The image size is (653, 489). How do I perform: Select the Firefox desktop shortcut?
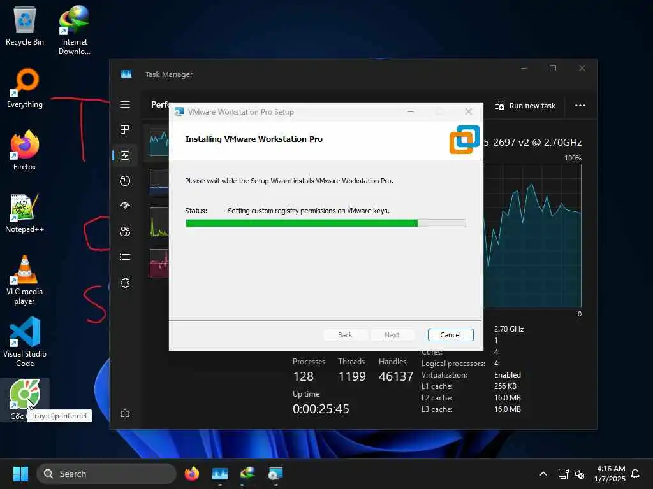(25, 150)
